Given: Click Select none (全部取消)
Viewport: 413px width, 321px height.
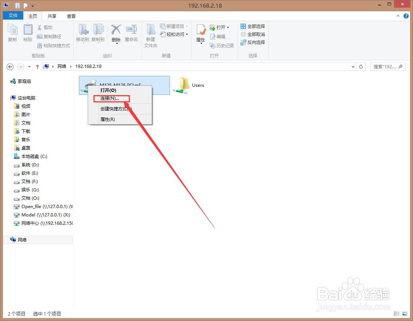Looking at the screenshot, I should pos(253,34).
